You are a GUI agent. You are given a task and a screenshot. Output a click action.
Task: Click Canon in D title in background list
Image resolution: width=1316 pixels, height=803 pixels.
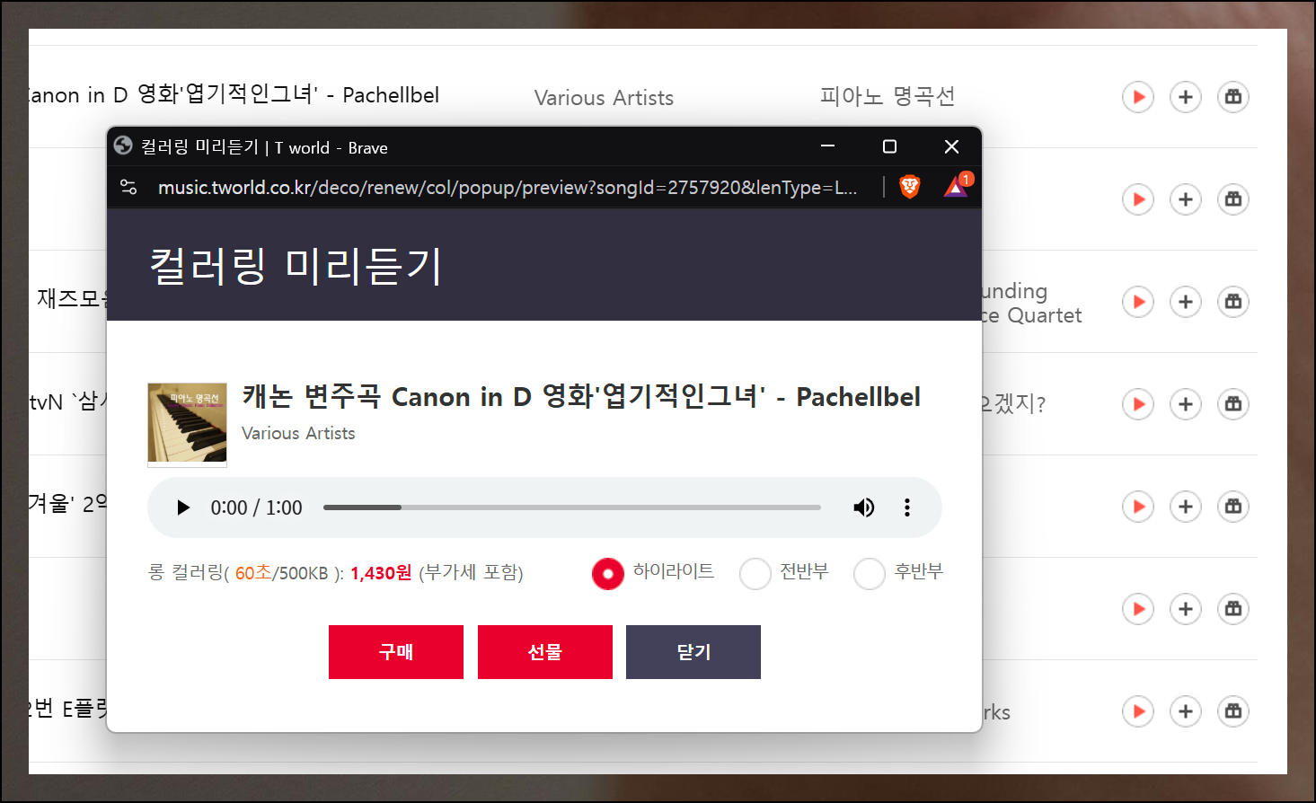[234, 94]
